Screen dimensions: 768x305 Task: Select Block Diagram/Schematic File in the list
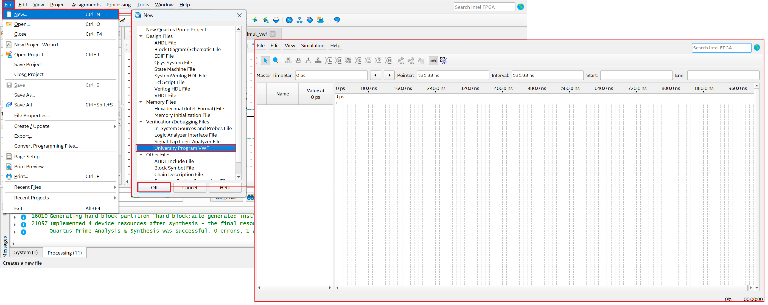(187, 49)
